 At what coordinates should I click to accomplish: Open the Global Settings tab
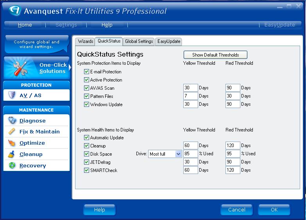pos(139,41)
